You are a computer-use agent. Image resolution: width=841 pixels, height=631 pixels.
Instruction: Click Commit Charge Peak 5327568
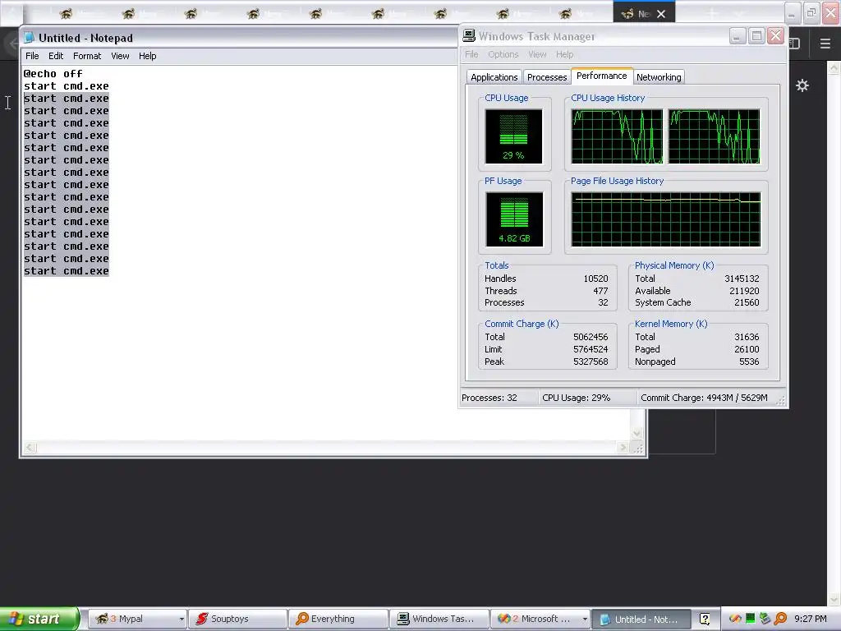(590, 362)
